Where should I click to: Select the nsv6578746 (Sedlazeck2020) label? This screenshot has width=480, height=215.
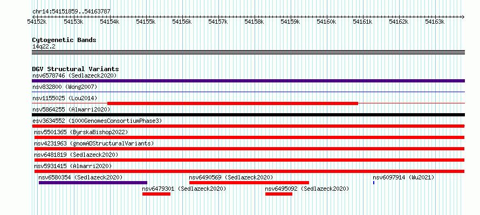pos(74,75)
